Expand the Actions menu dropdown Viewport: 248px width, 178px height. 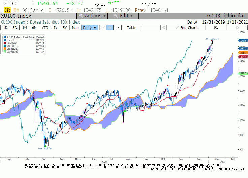click(x=92, y=16)
